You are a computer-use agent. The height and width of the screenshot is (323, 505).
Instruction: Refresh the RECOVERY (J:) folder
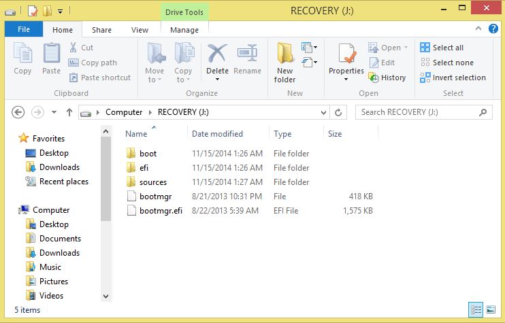[x=338, y=113]
